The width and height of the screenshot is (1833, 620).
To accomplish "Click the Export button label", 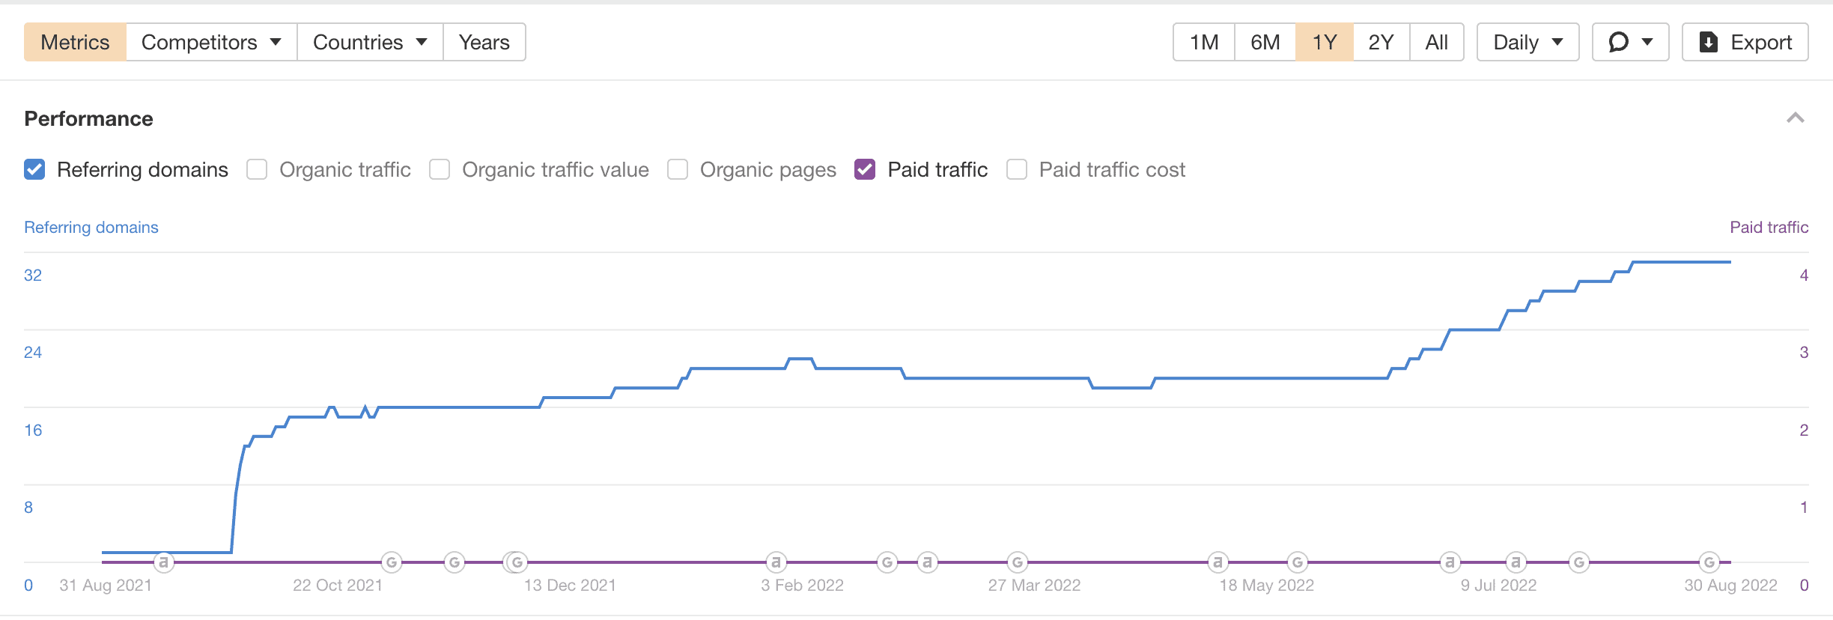I will click(1761, 42).
